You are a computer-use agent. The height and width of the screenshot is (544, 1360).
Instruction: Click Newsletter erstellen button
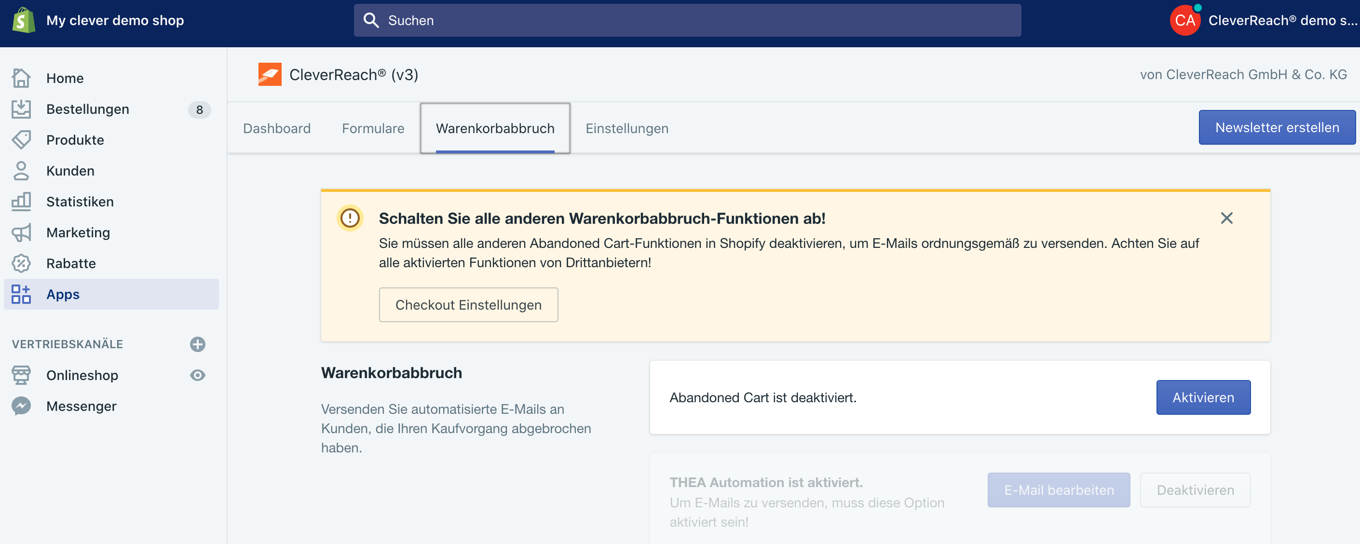(1277, 127)
